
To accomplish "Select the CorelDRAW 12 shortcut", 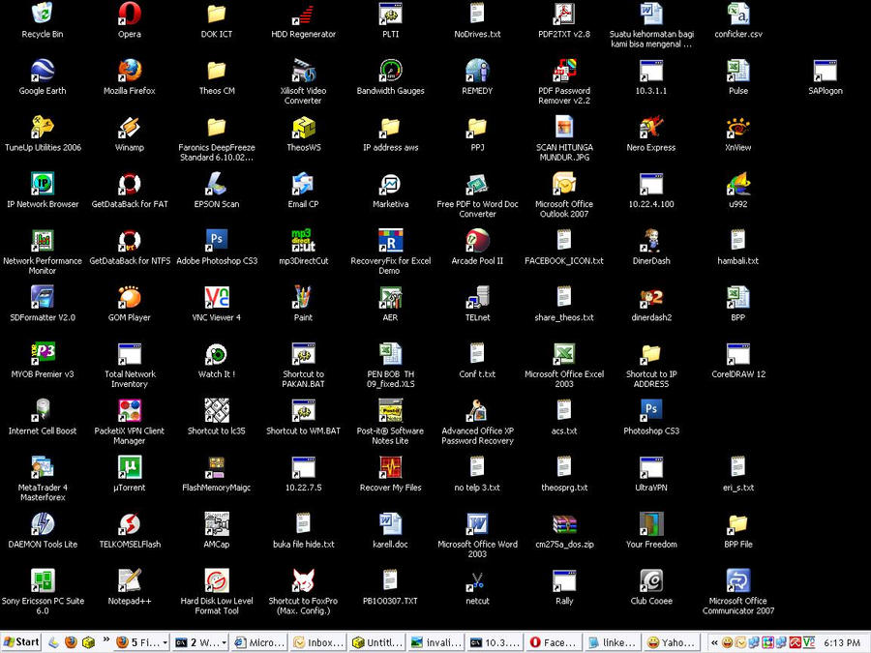I will tap(738, 354).
